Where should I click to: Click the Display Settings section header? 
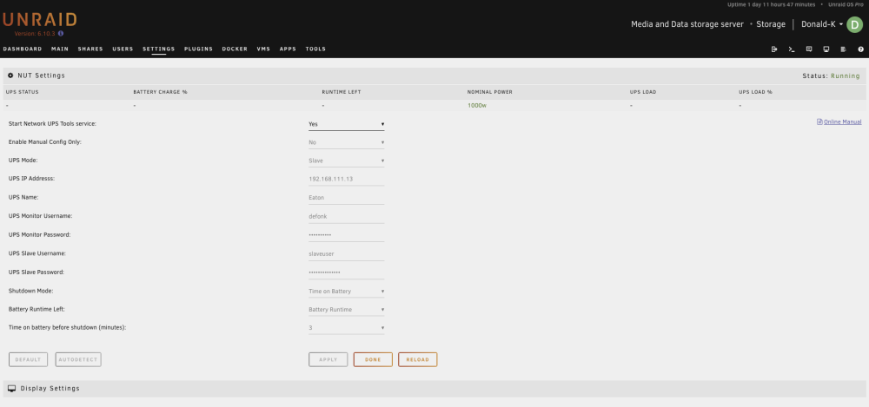[434, 389]
